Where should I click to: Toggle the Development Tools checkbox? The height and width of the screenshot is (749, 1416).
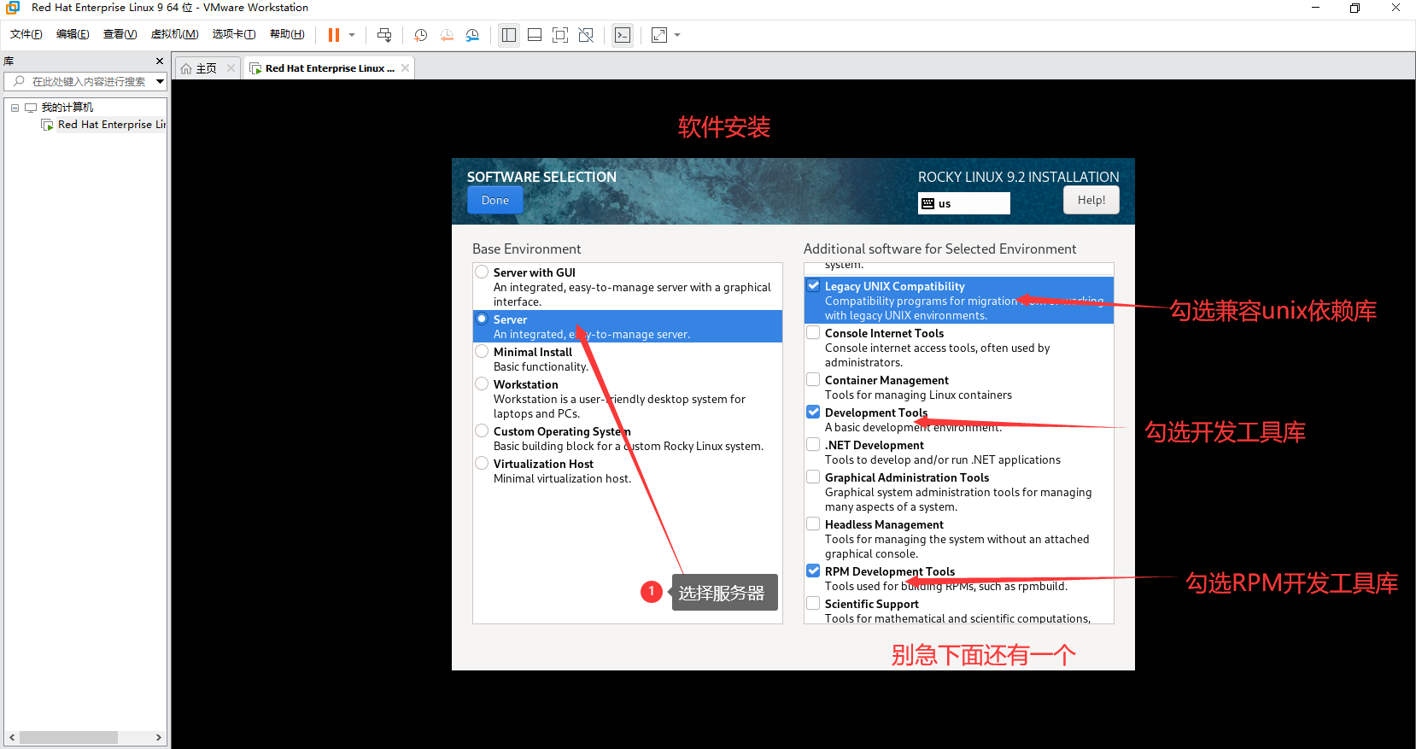[x=814, y=413]
